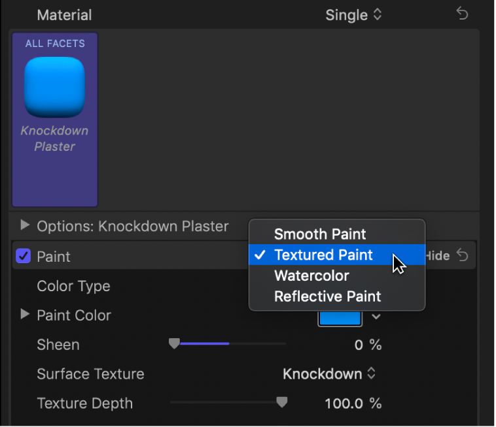Open the Surface Texture Knockdown dropdown
This screenshot has width=496, height=427.
coord(329,374)
